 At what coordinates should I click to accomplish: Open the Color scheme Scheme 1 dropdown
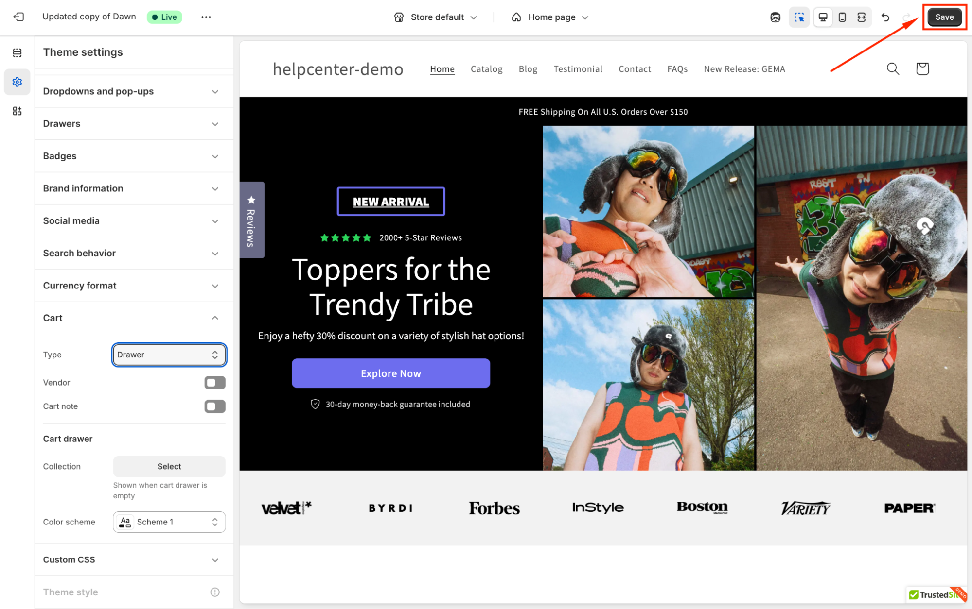pos(169,522)
